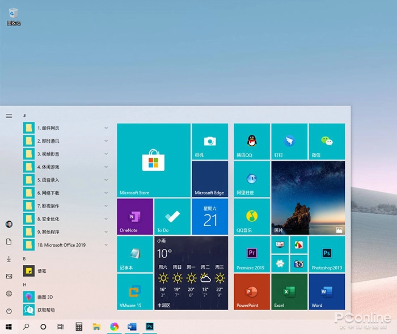Expand the 1. 邮件网页 folder chevron

pos(106,128)
